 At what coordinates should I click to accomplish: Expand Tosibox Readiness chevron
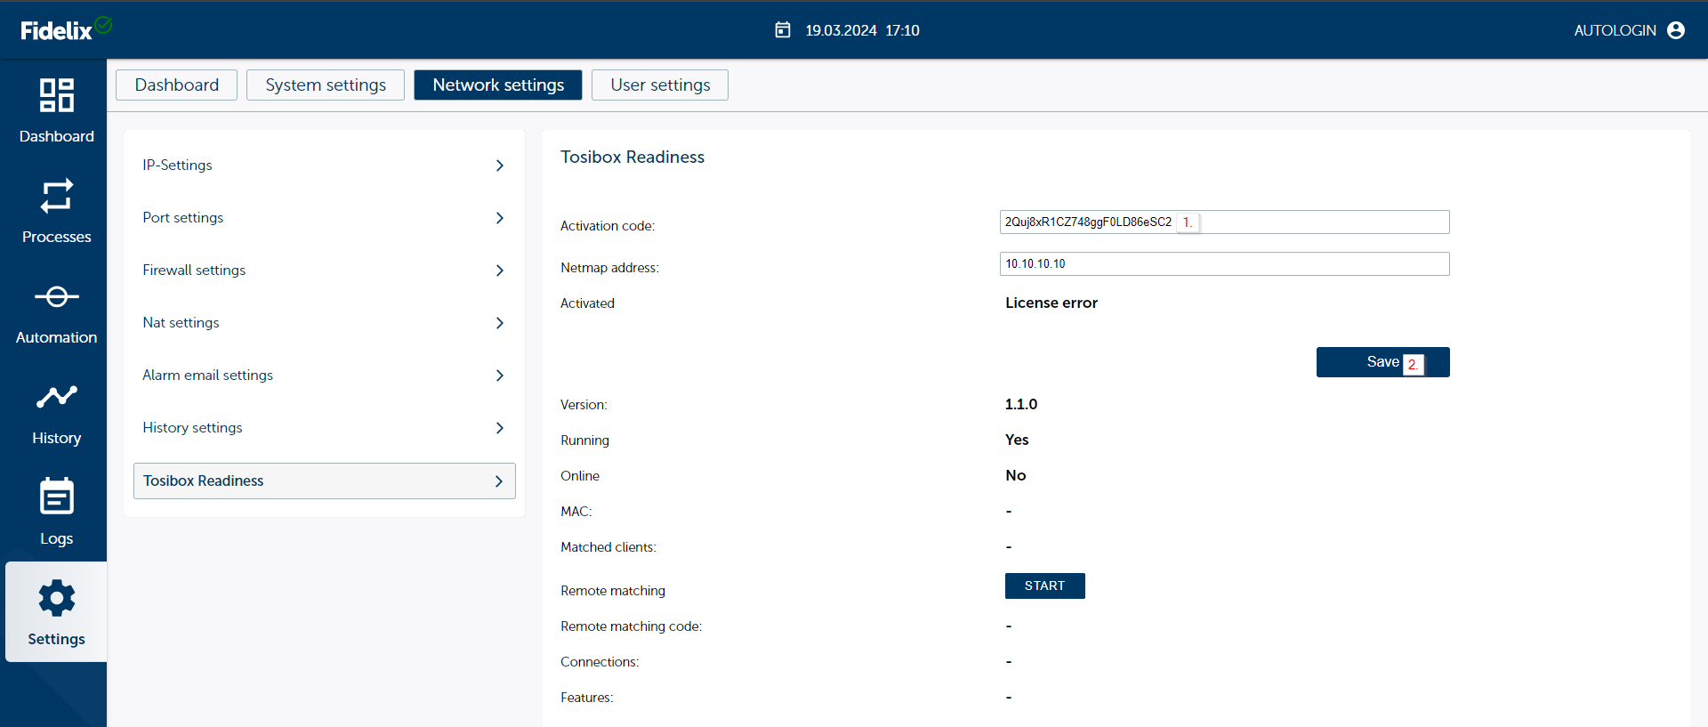coord(499,481)
